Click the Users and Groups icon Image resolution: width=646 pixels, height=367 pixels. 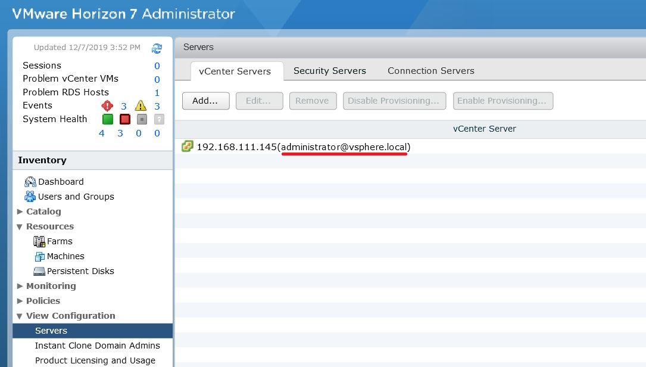(30, 196)
